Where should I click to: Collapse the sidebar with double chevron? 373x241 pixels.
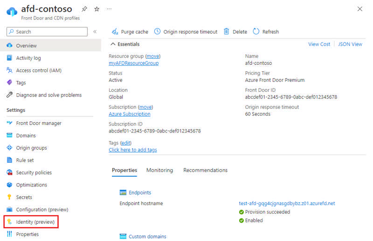click(95, 32)
